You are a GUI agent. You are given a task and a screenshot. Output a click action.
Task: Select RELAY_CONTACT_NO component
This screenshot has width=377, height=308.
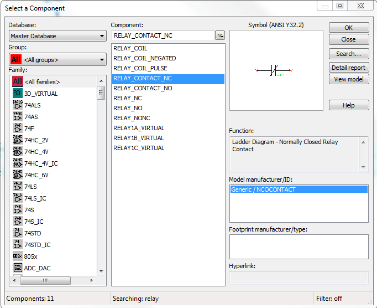[168, 88]
